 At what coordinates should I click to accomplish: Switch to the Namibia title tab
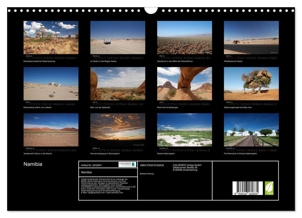(x=32, y=164)
